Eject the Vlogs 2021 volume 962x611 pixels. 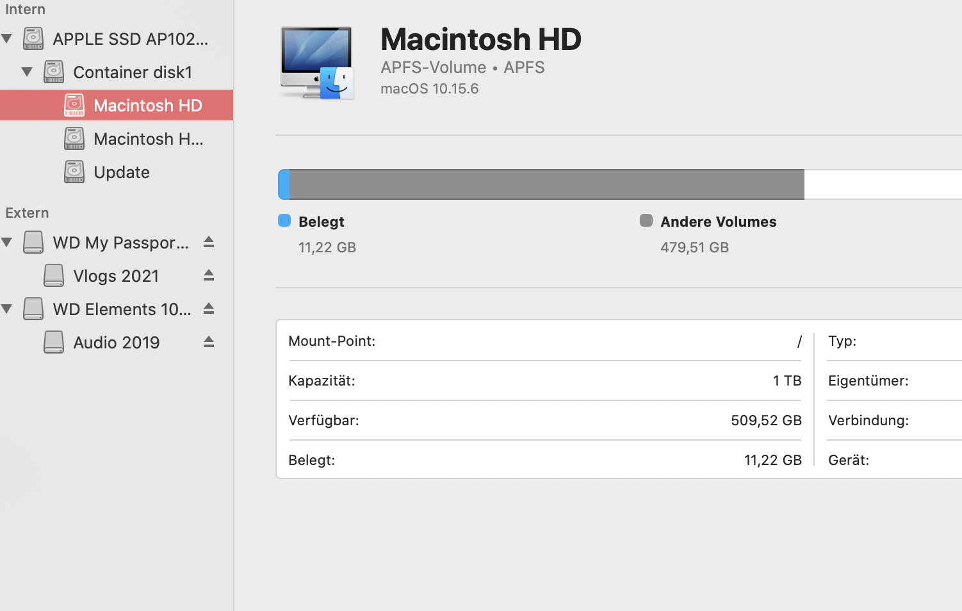(208, 275)
